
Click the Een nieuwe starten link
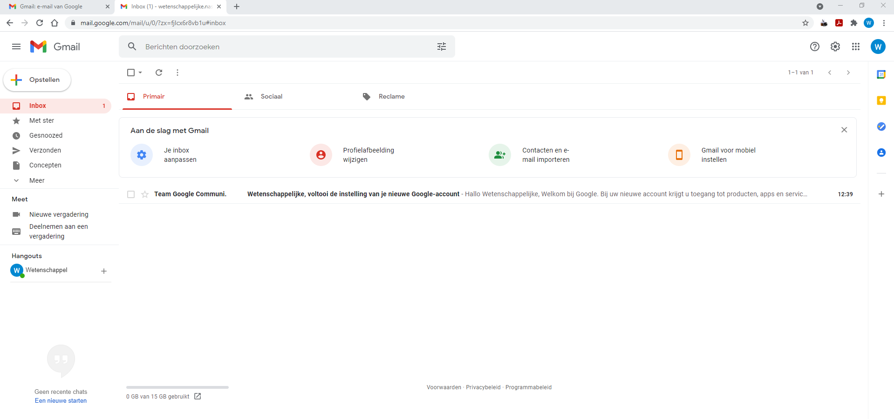click(61, 401)
